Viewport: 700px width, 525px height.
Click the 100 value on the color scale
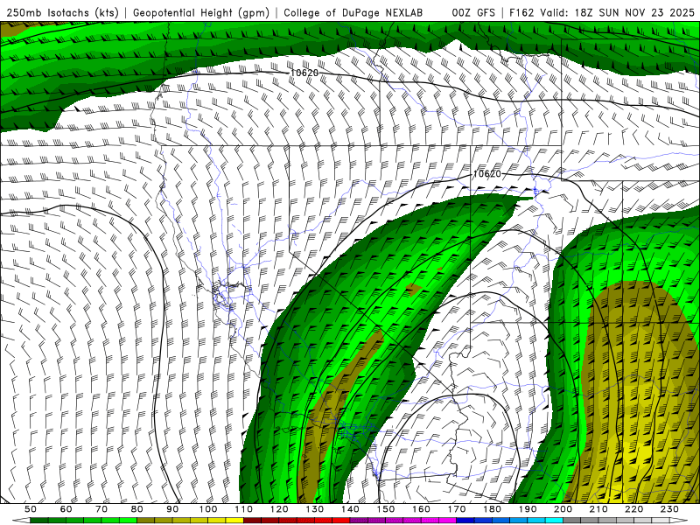pos(208,509)
